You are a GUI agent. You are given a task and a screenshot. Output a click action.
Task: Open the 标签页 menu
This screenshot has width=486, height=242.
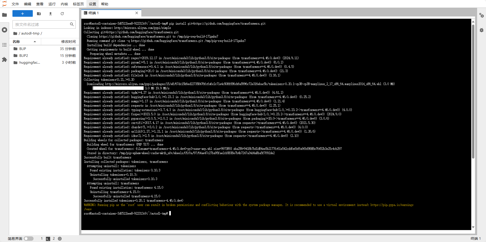coord(78,4)
